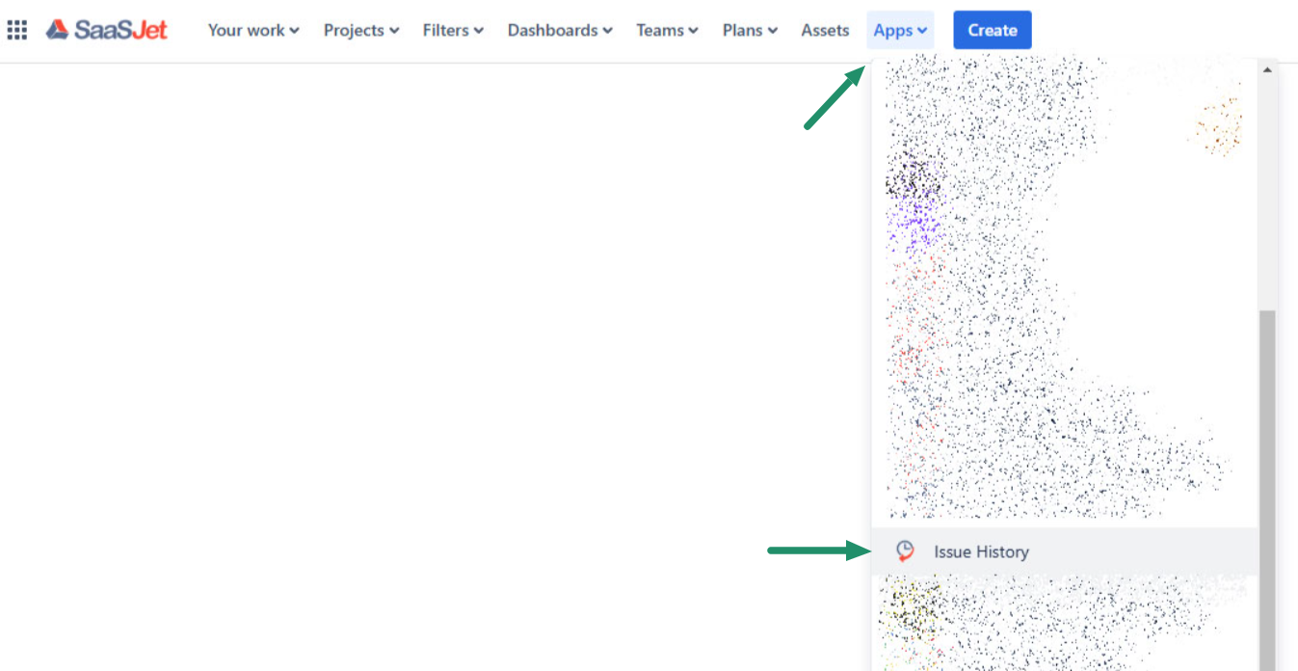Click the Apps dropdown scrollbar thumb
Image resolution: width=1298 pixels, height=671 pixels.
tap(1267, 482)
